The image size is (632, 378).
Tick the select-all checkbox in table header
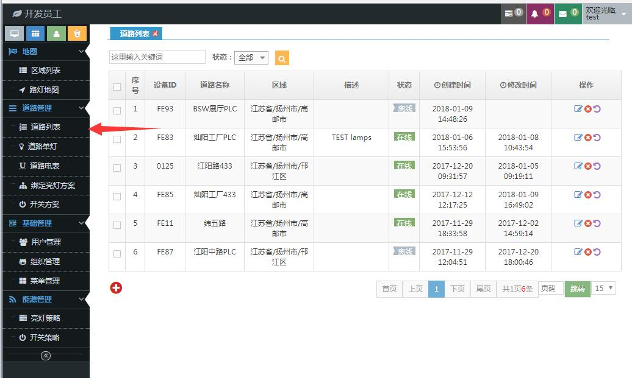[x=117, y=86]
